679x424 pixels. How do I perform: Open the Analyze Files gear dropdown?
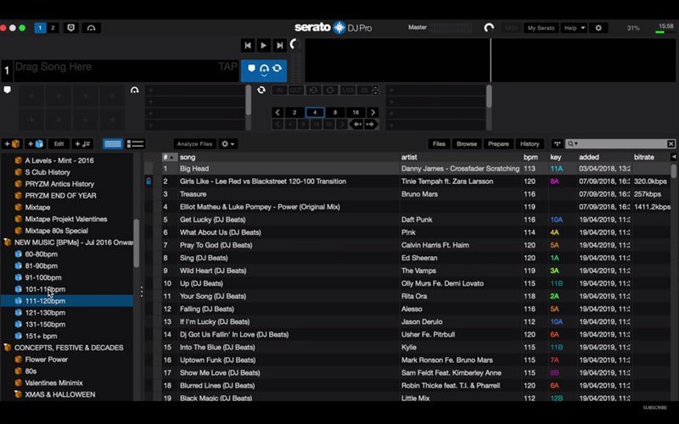pyautogui.click(x=227, y=144)
